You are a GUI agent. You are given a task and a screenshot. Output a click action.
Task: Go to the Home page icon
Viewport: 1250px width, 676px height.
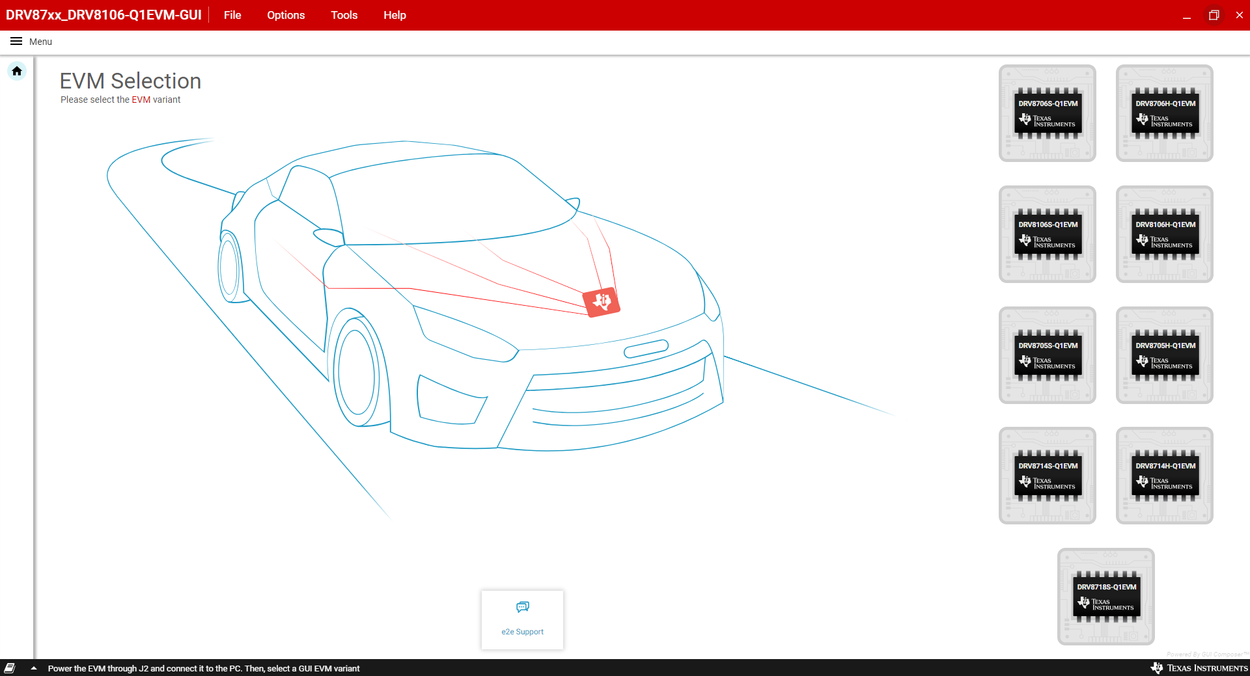[x=17, y=71]
